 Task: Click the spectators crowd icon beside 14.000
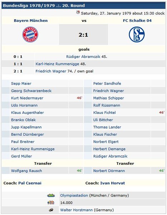pos(51,202)
